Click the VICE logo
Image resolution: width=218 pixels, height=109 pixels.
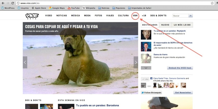coord(32,16)
